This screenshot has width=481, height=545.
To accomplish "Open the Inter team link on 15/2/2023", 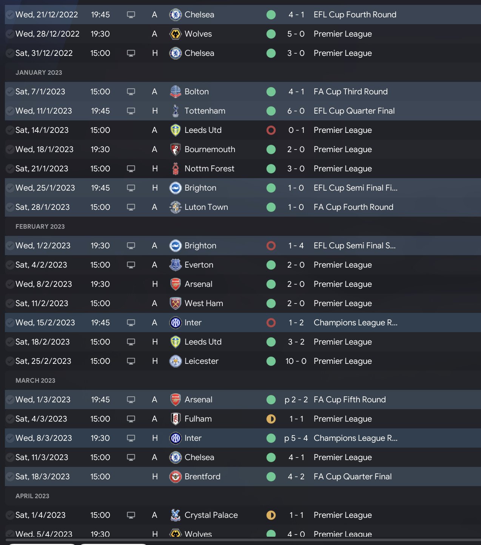I will [x=193, y=323].
